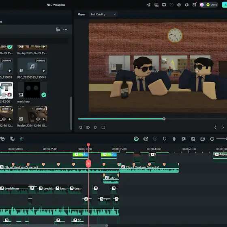Stop playback with the square button

point(103,127)
